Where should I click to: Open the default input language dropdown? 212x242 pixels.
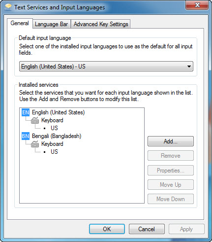106,67
